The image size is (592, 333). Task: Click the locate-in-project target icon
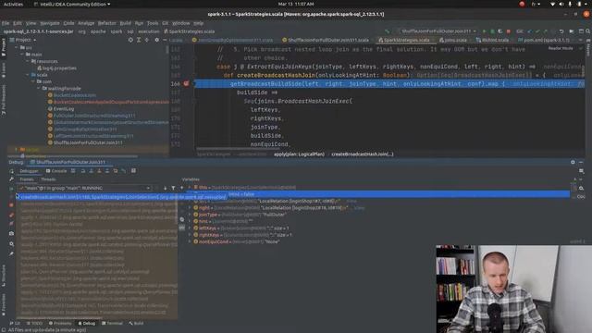[130, 40]
